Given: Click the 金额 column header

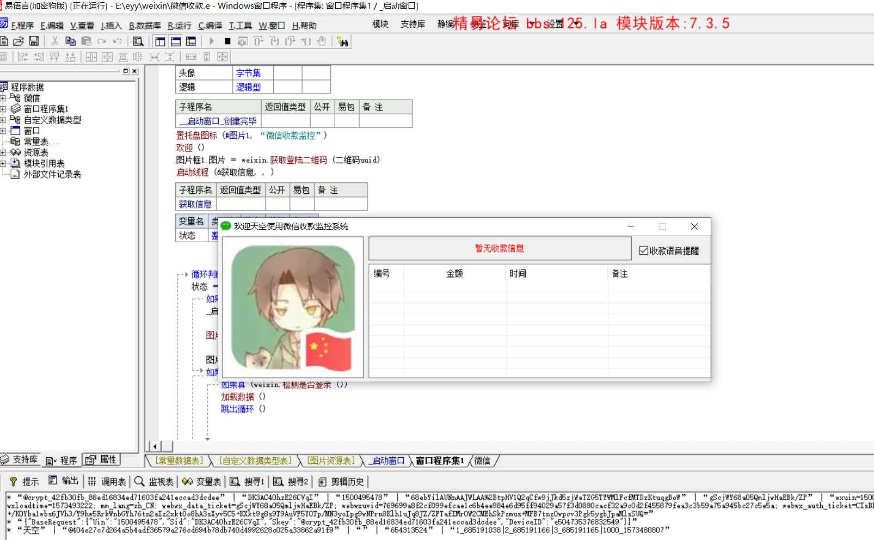Looking at the screenshot, I should 454,273.
